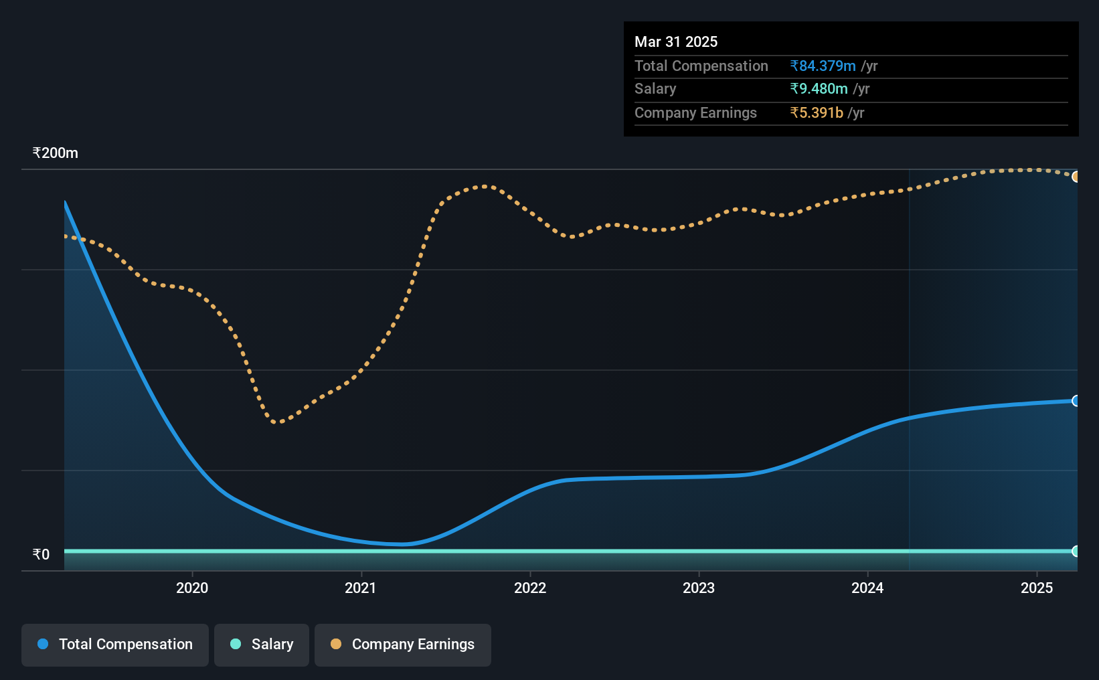Image resolution: width=1099 pixels, height=680 pixels.
Task: Click the 2024 x-axis label
Action: pyautogui.click(x=867, y=588)
